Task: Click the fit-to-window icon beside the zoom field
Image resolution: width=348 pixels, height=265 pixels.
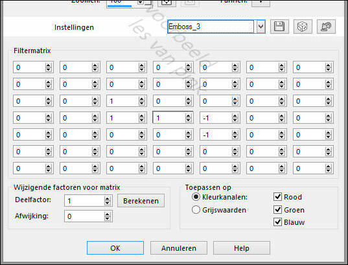Action: [x=167, y=3]
